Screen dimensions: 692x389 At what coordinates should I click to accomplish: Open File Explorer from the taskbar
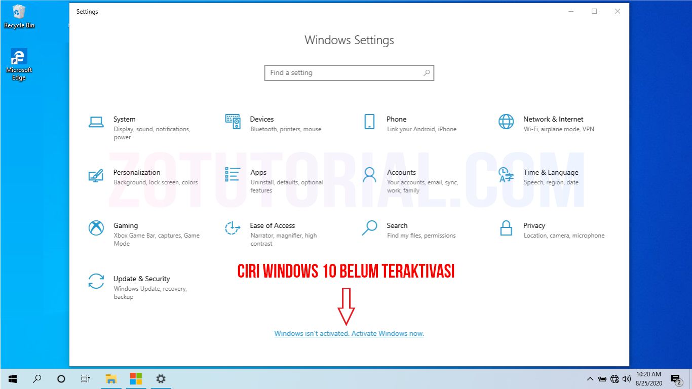pyautogui.click(x=110, y=378)
